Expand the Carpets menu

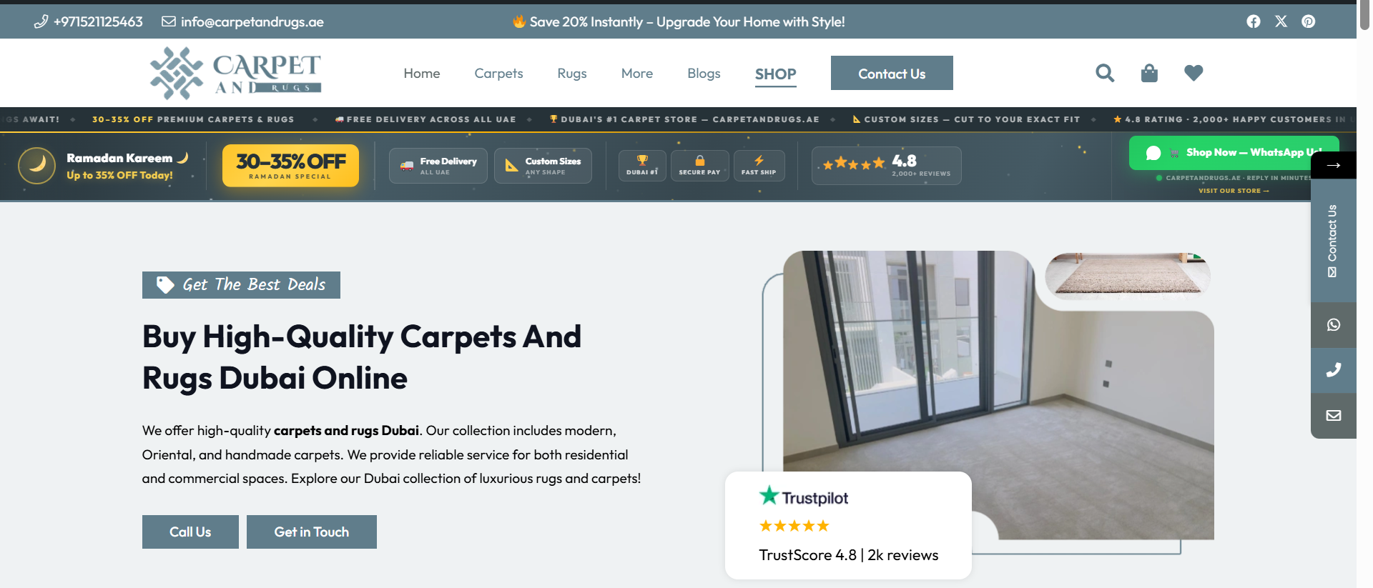pos(498,74)
